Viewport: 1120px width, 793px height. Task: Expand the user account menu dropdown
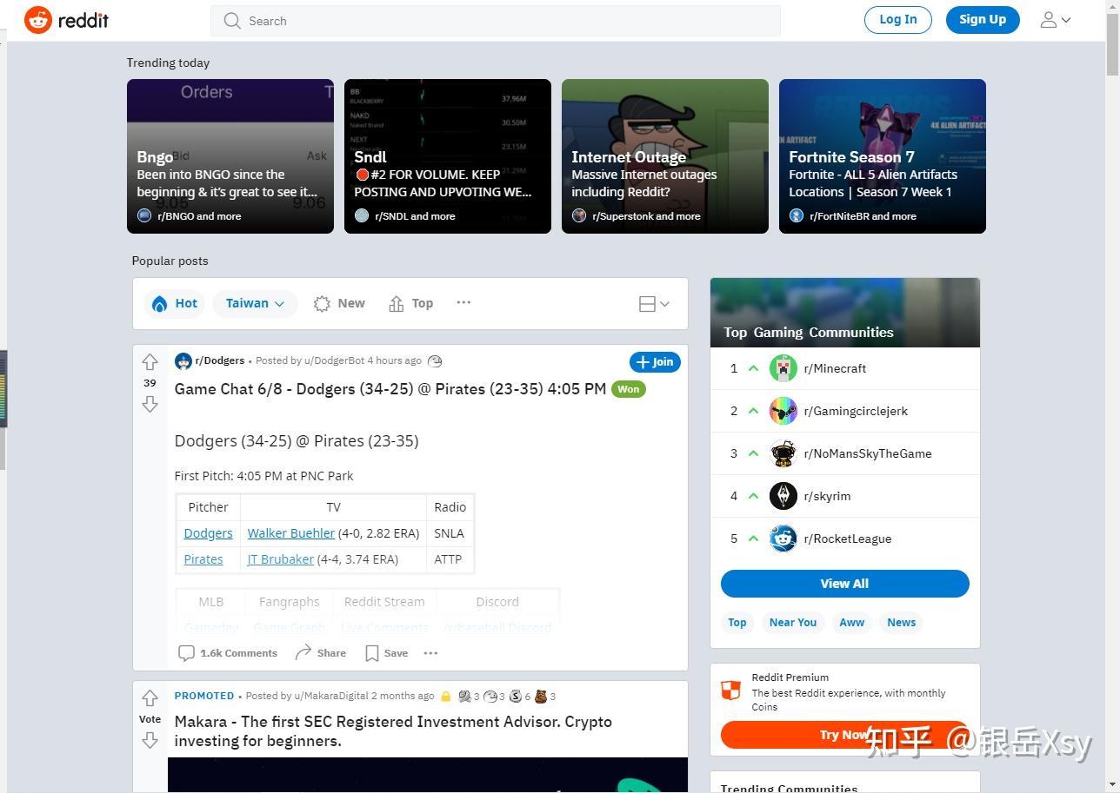tap(1056, 20)
